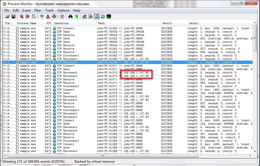The height and width of the screenshot is (166, 260).
Task: Toggle Show Profiling Events graph icon
Action: tap(109, 17)
